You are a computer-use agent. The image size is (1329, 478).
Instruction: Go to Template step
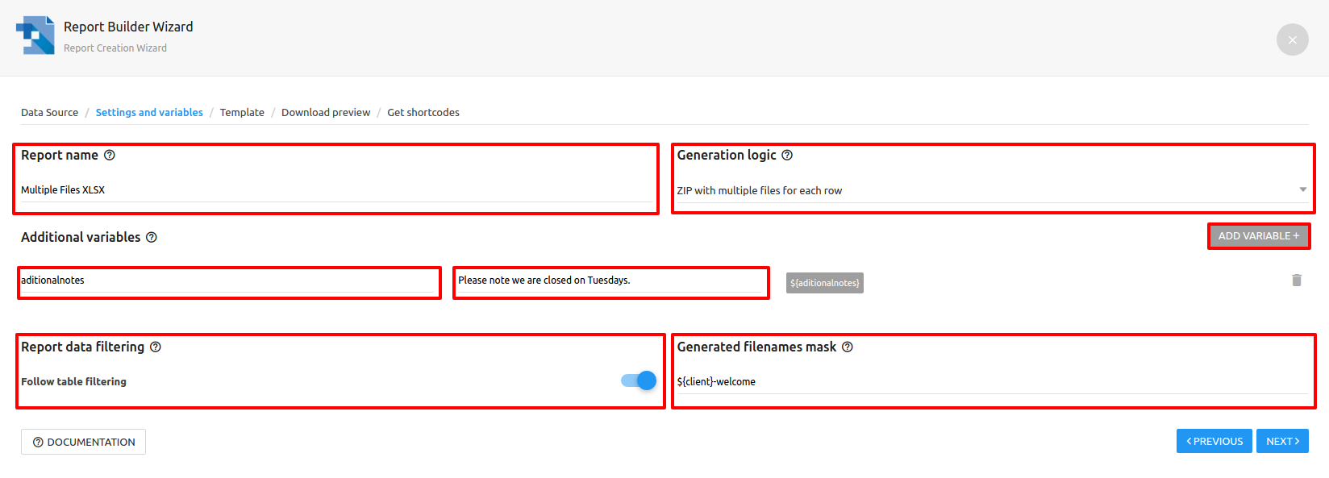[x=242, y=112]
